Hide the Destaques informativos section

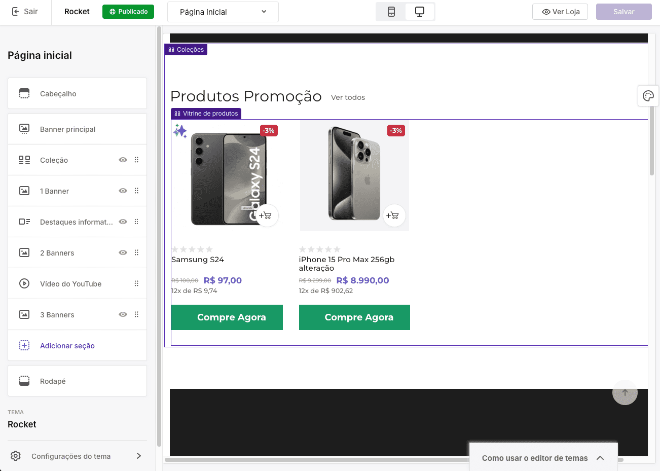point(123,222)
